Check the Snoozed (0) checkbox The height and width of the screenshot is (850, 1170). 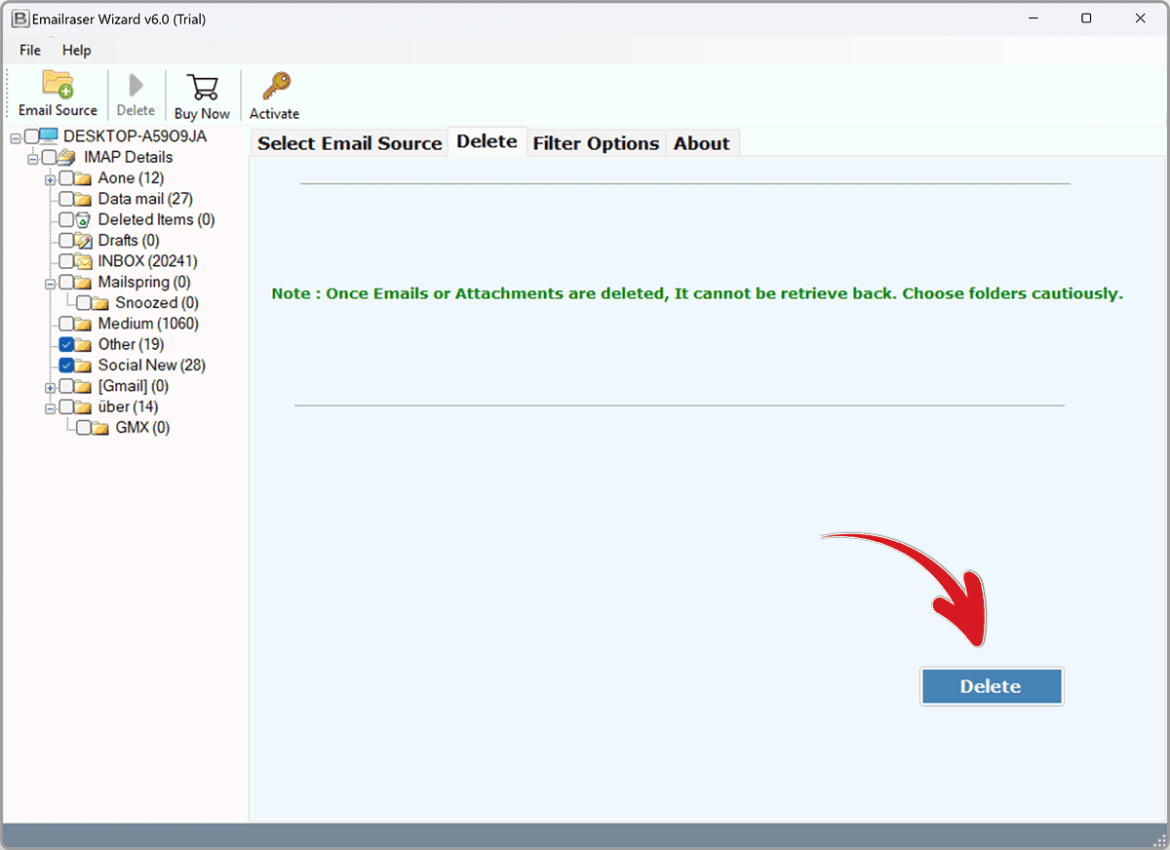(x=84, y=303)
